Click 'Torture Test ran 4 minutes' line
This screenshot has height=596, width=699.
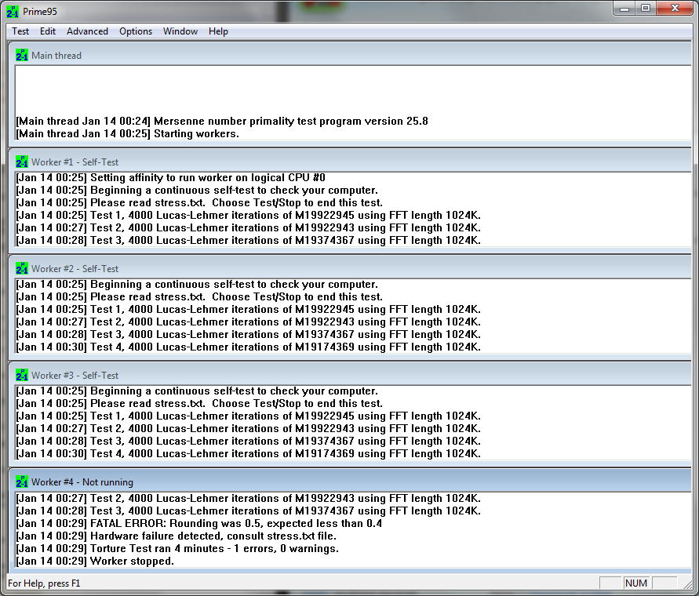(177, 548)
